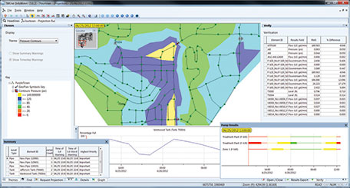Click the dark navy circle toolbar icon
This screenshot has width=350, height=188.
pyautogui.click(x=137, y=16)
